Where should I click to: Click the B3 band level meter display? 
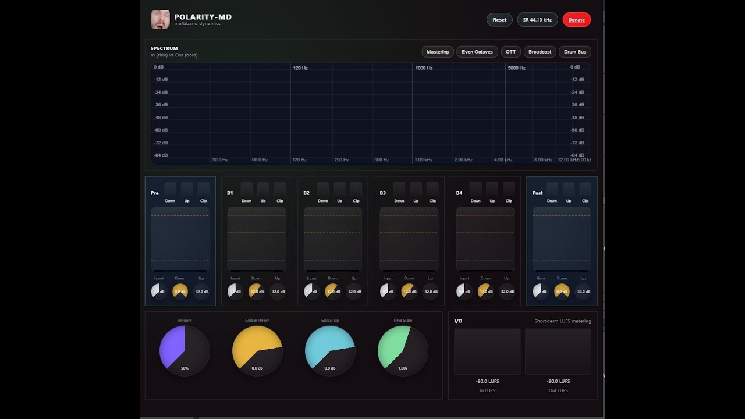pyautogui.click(x=409, y=239)
